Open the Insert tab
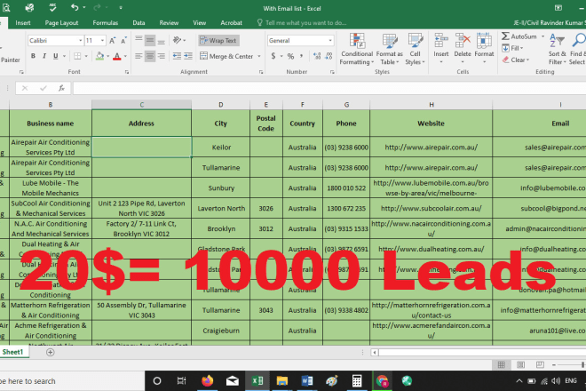Screen dimensions: 586x391 [23, 23]
